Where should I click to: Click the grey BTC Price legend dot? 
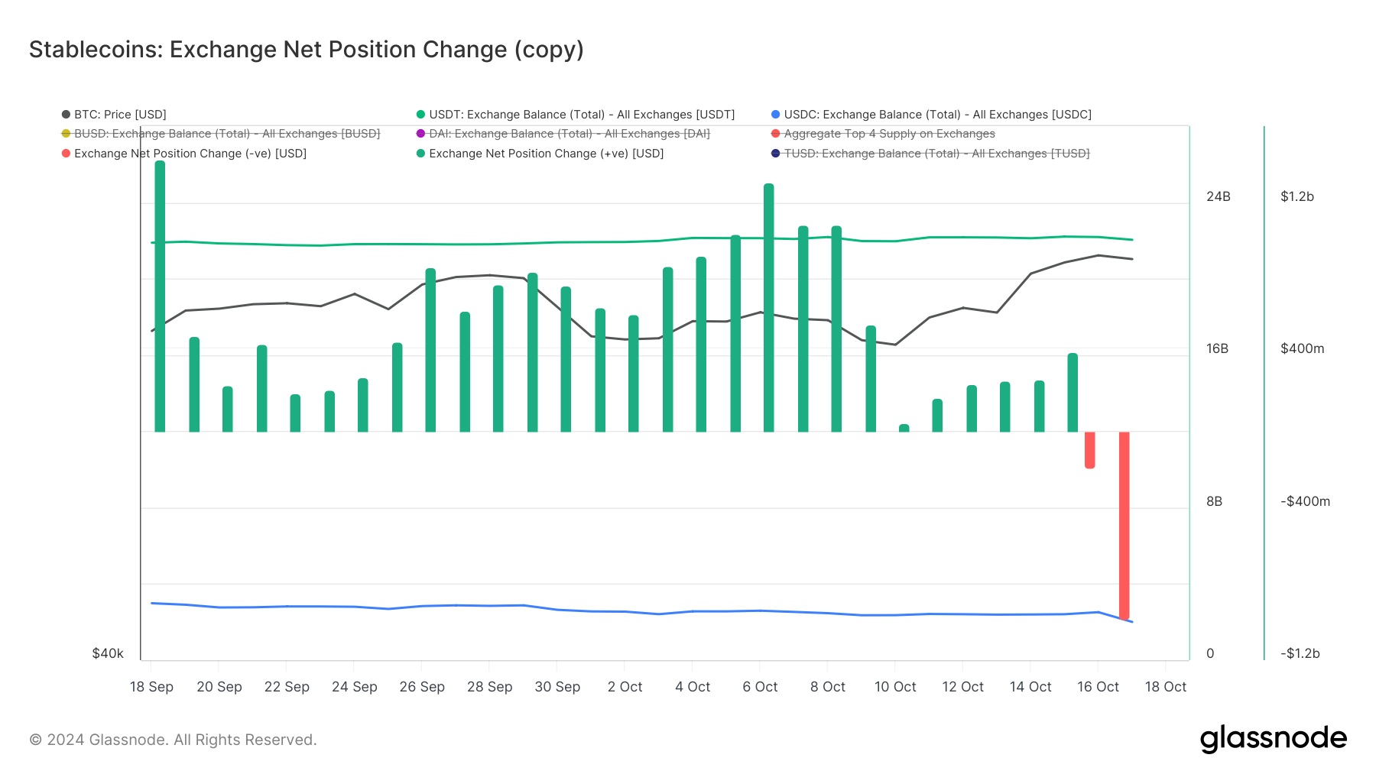[66, 115]
